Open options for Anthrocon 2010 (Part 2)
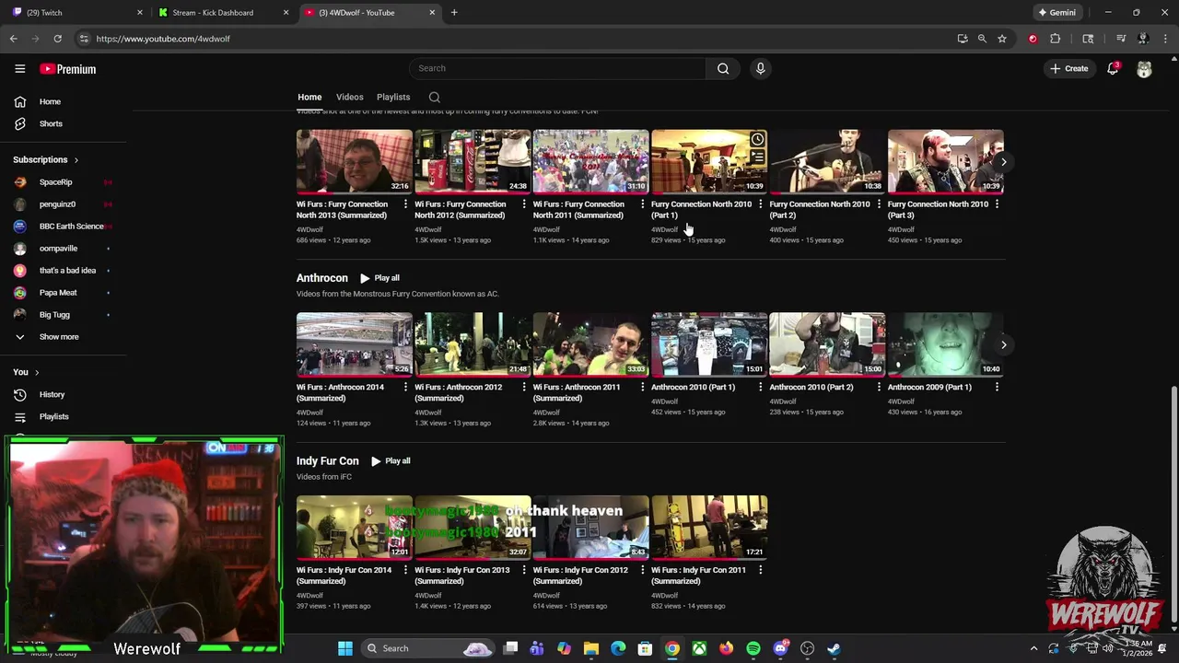1179x663 pixels. tap(879, 388)
